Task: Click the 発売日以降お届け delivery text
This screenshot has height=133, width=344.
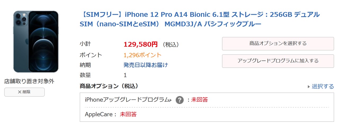Action: 146,65
